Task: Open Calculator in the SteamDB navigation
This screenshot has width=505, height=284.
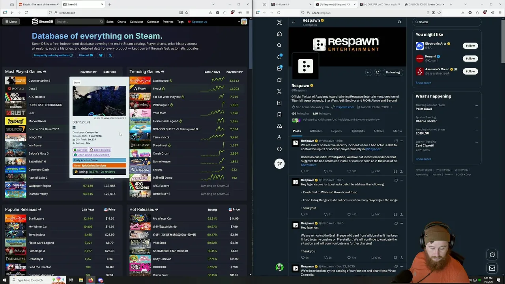Action: pos(137,22)
